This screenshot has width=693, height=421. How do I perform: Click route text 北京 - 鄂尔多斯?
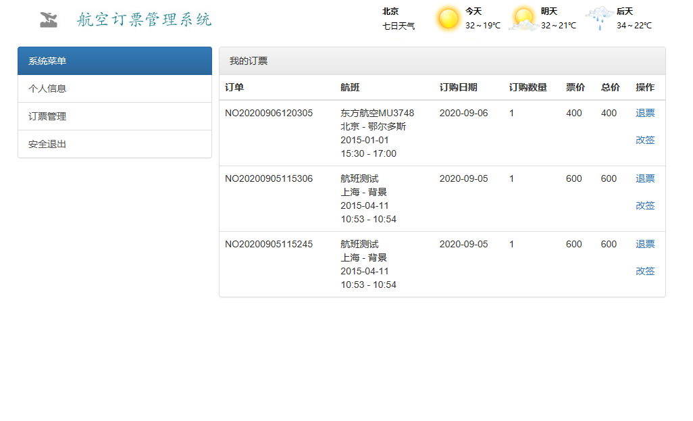(x=373, y=126)
